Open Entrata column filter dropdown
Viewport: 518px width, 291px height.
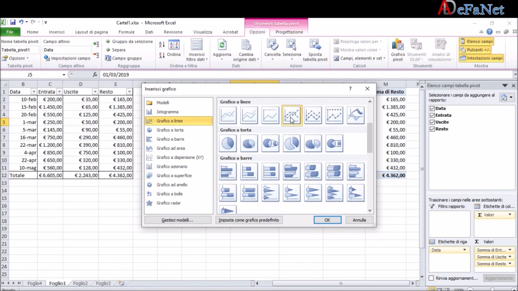click(59, 92)
